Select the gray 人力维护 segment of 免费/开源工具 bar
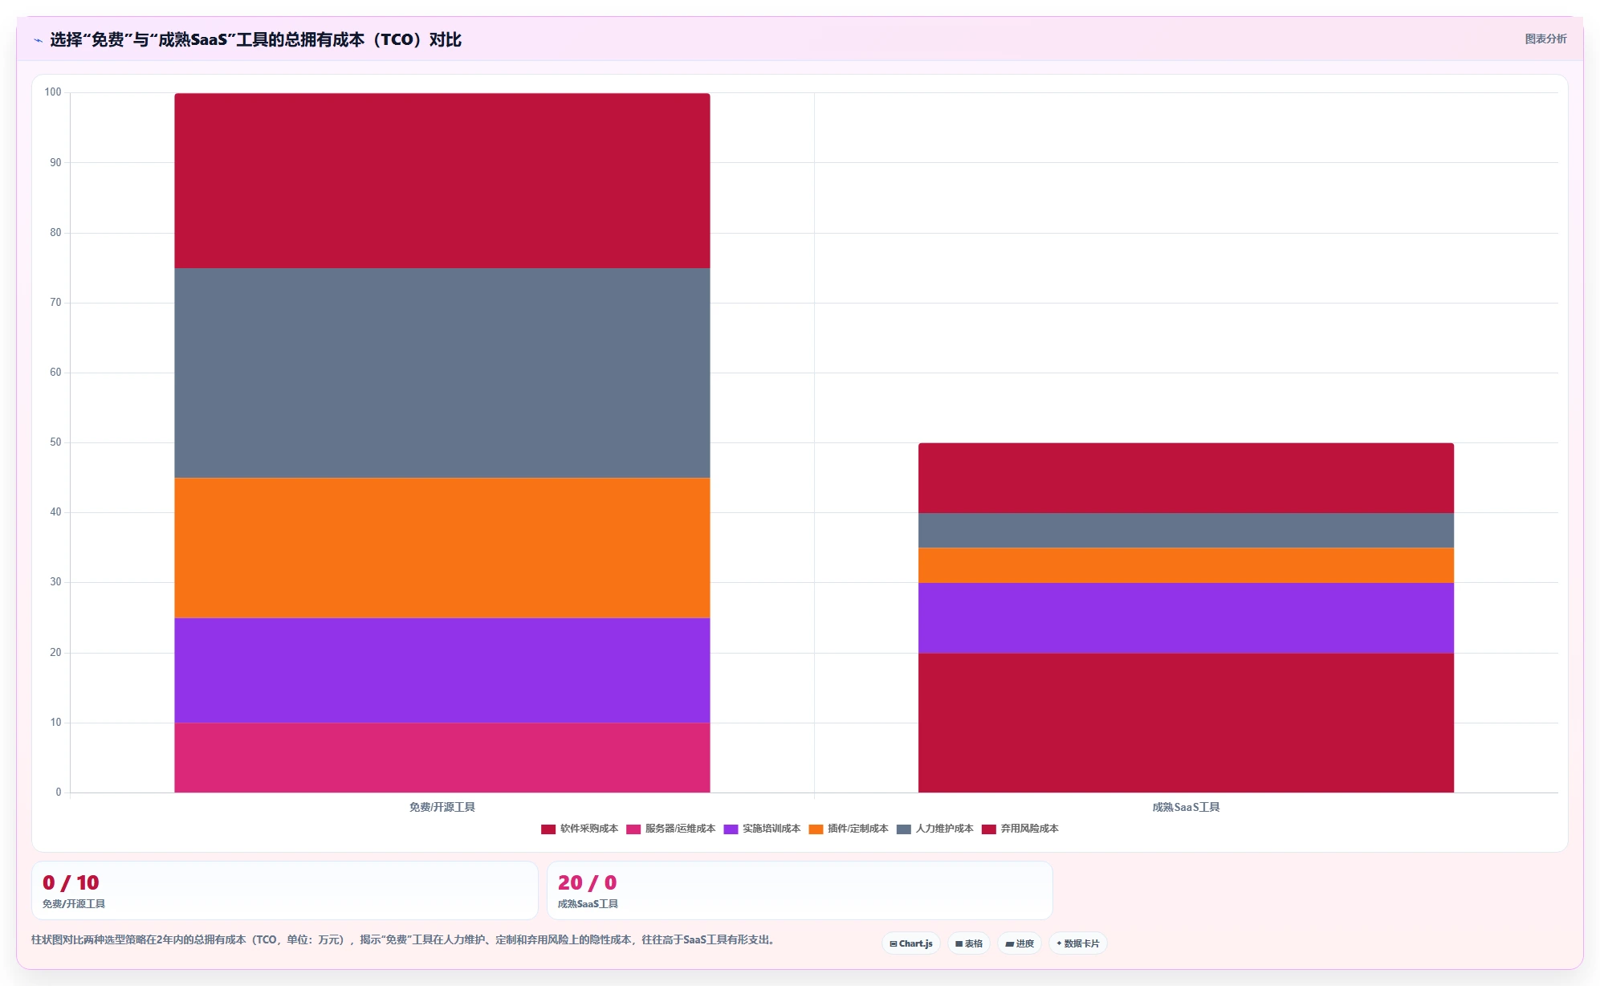The image size is (1600, 986). click(442, 373)
